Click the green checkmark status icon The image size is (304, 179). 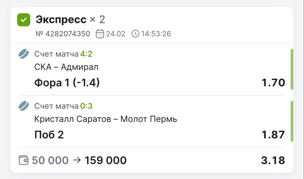[23, 20]
